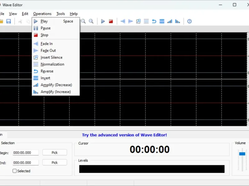Click the red Stop icon in the toolbar
249x186 pixels.
[x=111, y=21]
